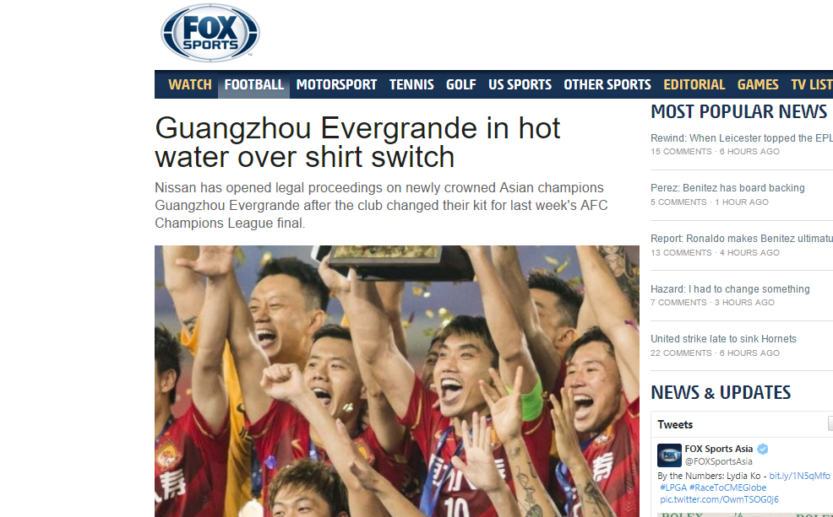833x517 pixels.
Task: Click the FOX Sports logo
Action: pos(210,32)
